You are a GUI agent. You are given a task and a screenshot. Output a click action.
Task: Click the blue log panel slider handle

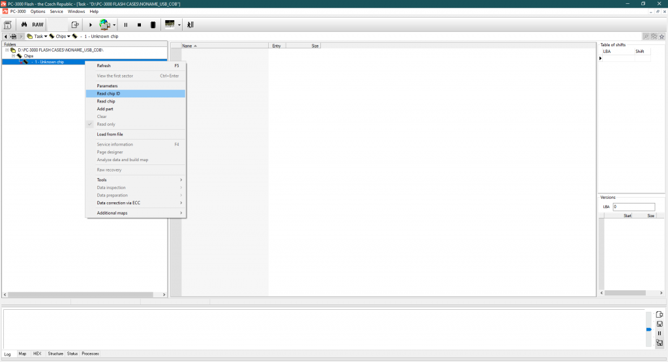648,329
